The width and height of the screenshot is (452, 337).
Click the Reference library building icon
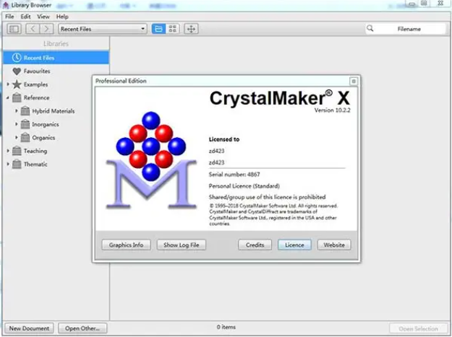17,97
